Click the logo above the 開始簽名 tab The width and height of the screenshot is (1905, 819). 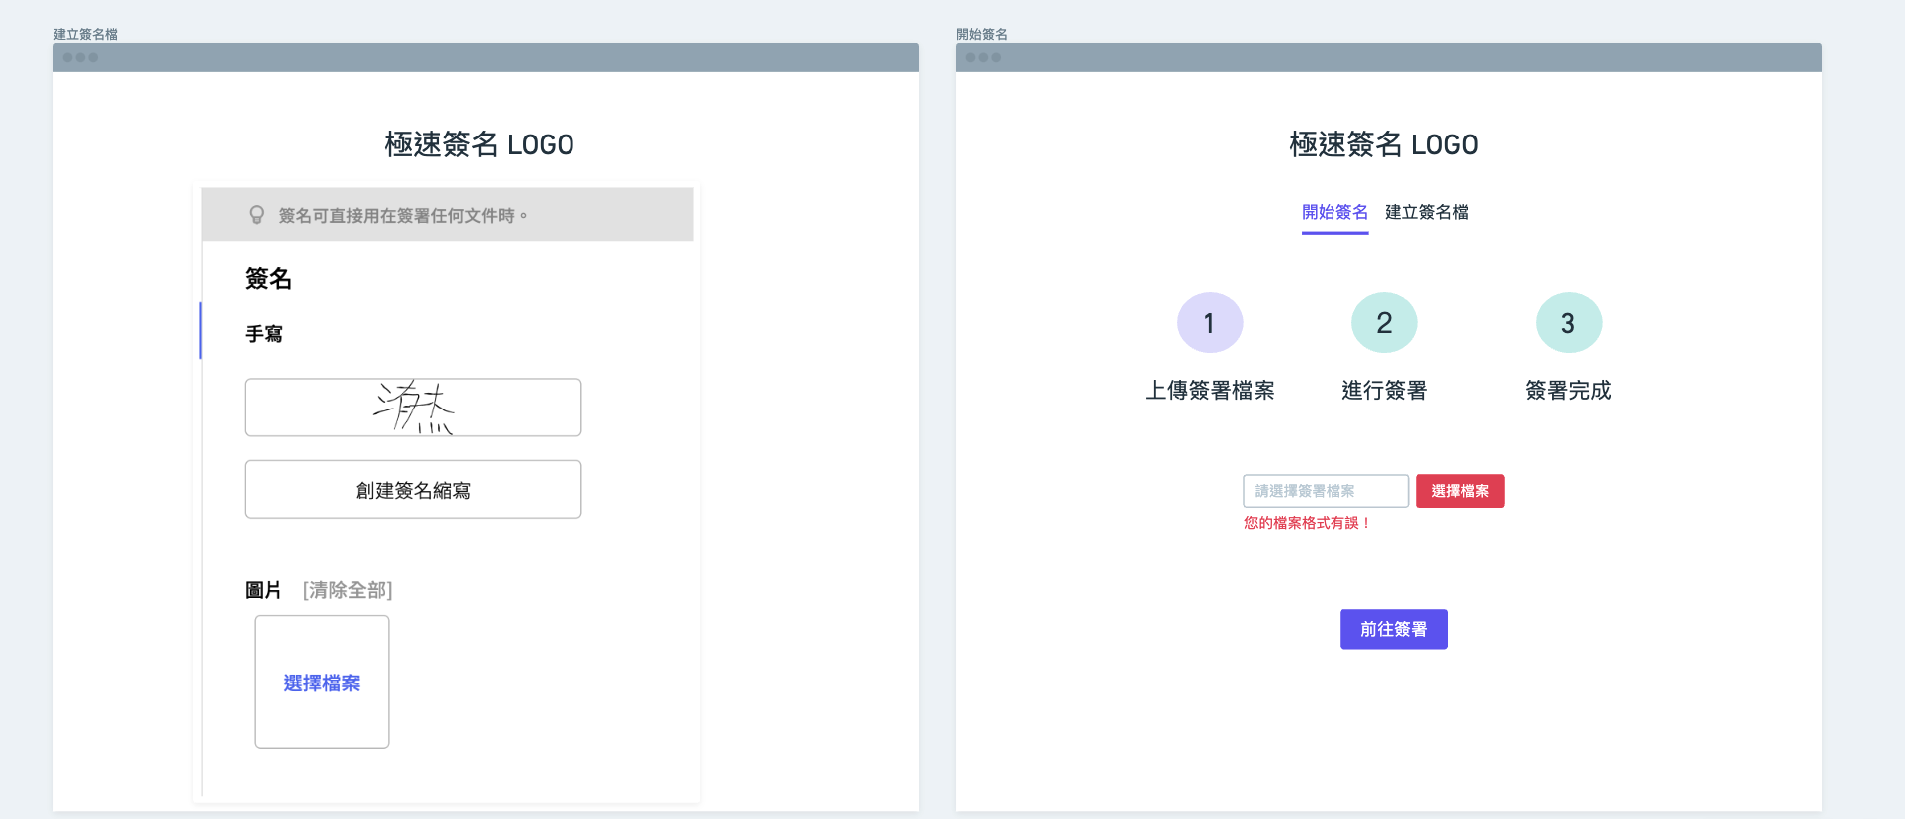point(1382,145)
